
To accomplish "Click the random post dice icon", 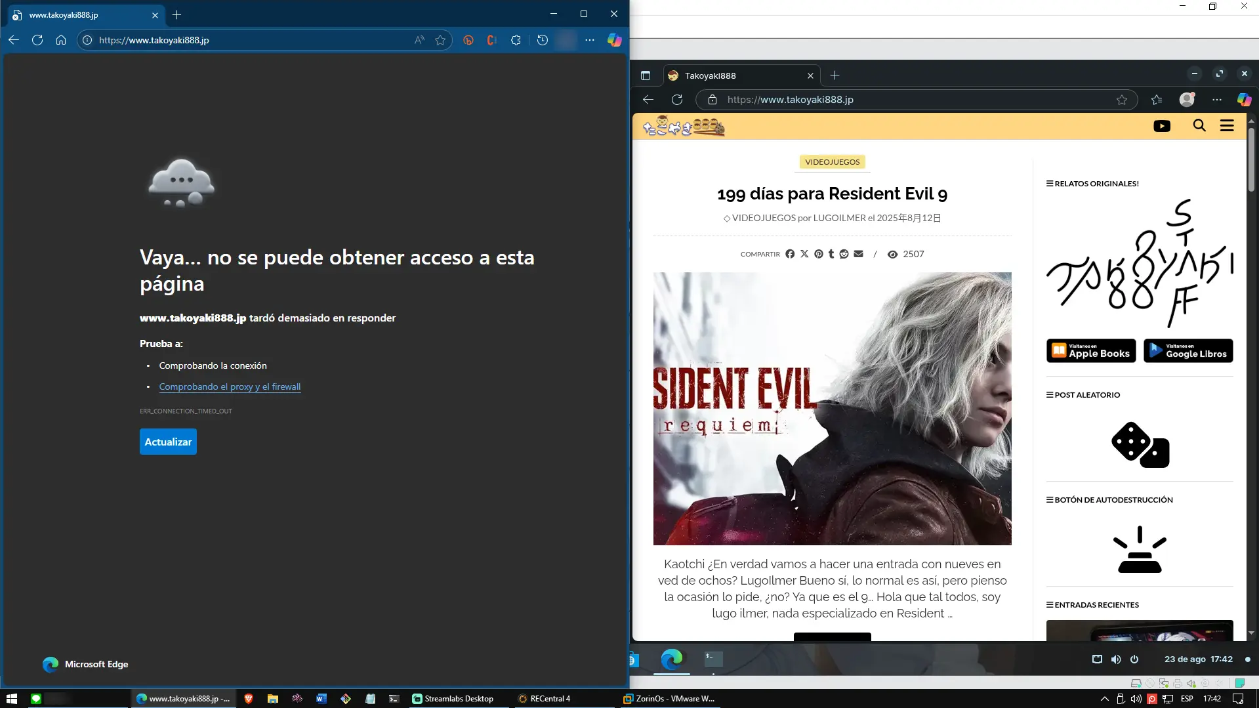I will point(1140,445).
